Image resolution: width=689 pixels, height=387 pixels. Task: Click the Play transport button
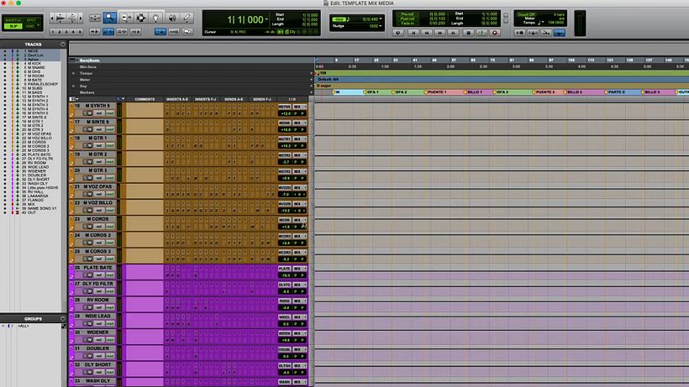pos(481,33)
